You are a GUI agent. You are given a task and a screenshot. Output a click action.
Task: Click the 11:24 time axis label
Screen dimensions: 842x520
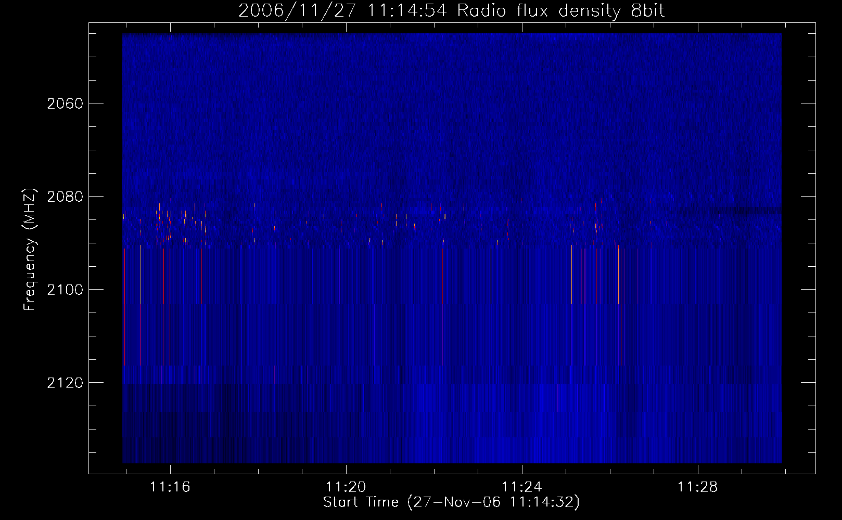[521, 487]
